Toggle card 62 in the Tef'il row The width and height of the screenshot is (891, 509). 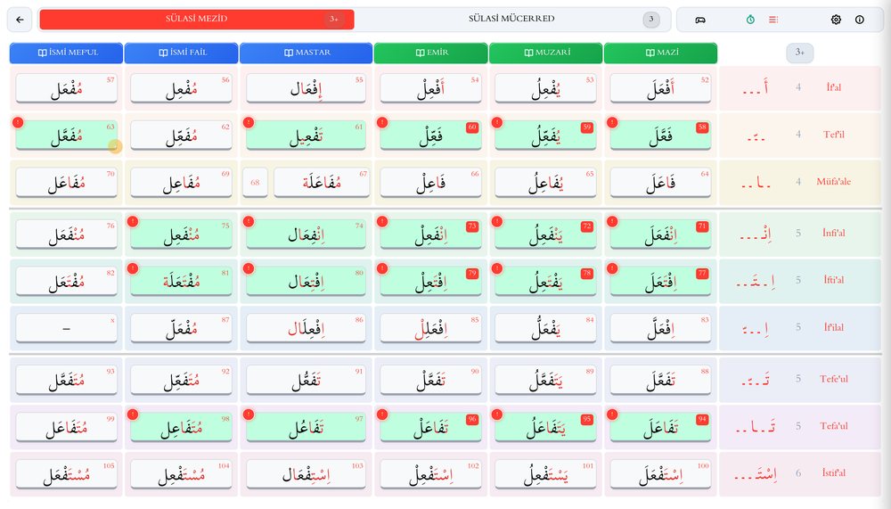coord(181,135)
